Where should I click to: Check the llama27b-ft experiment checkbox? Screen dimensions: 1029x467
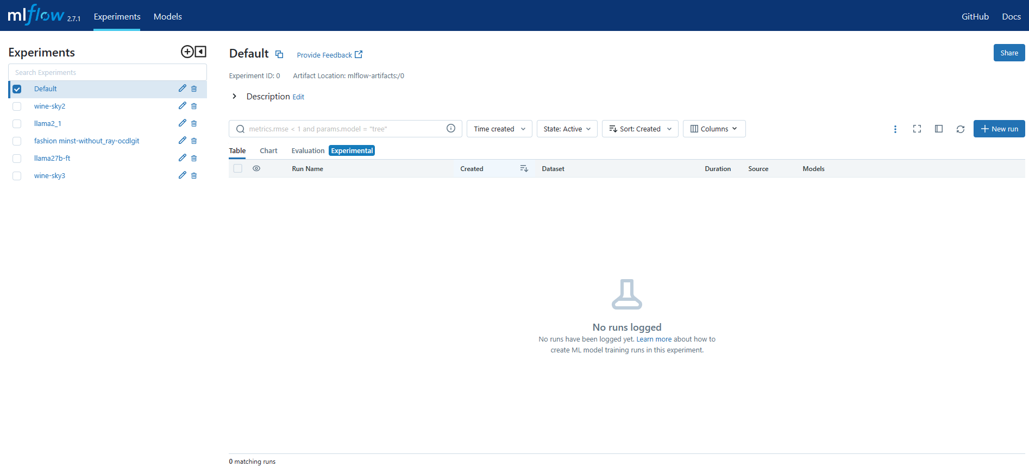pos(17,159)
